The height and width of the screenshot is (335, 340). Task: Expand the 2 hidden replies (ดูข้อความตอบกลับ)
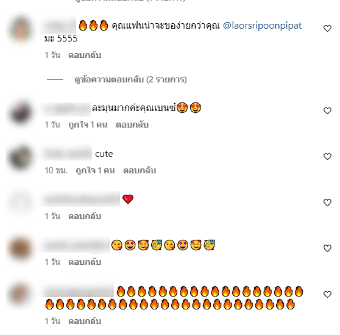[x=130, y=79]
